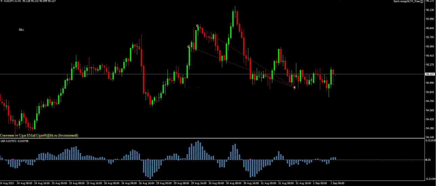The image size is (436, 186).
Task: Click the 96.130 price scale value
Action: click(x=430, y=10)
